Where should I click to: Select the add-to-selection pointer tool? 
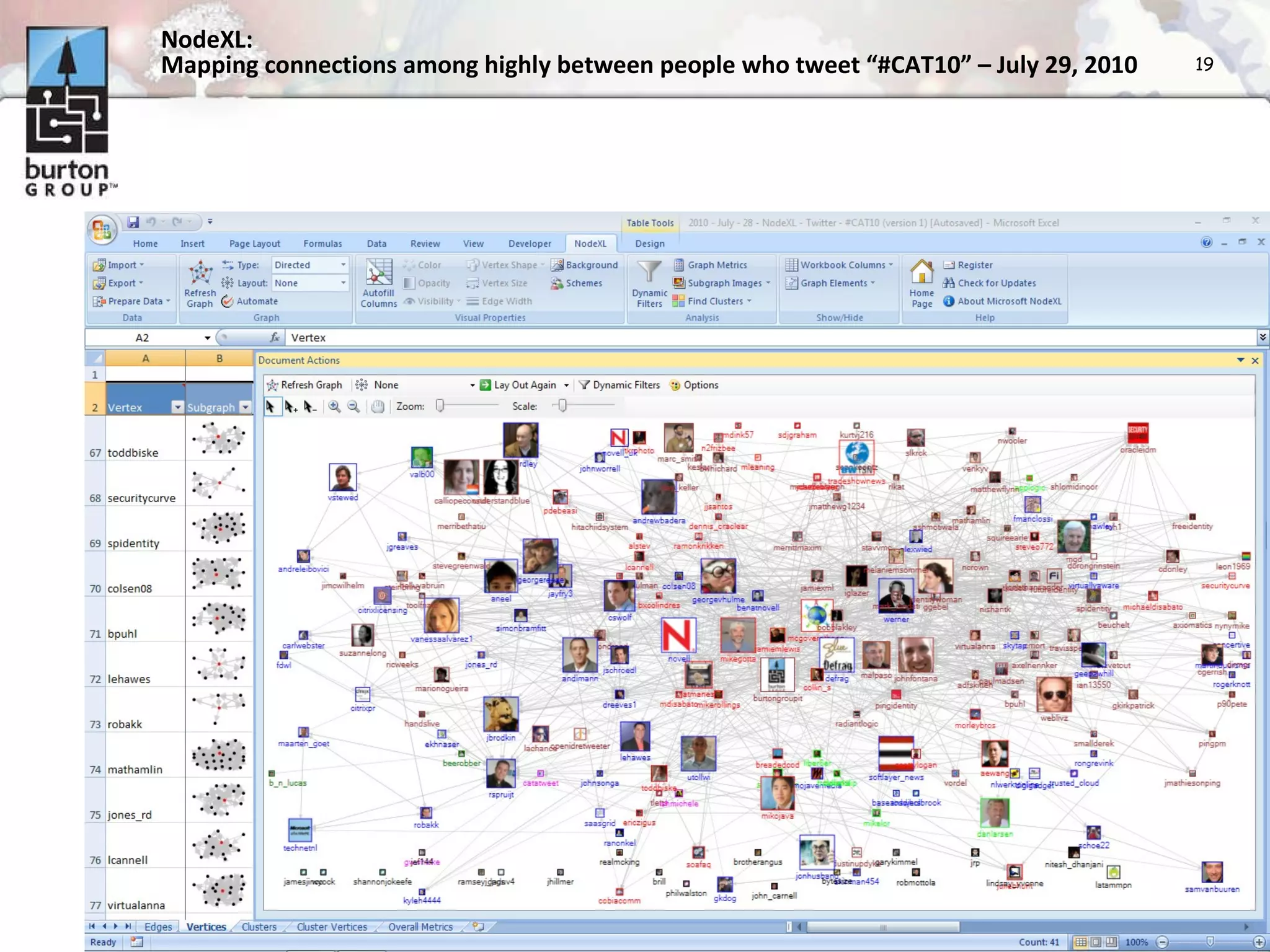point(291,407)
